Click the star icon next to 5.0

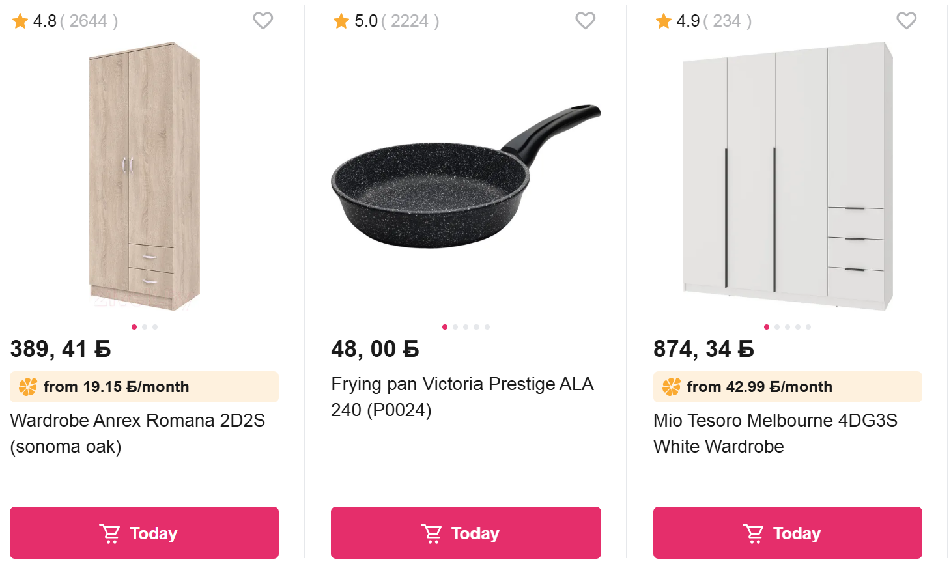click(x=341, y=21)
